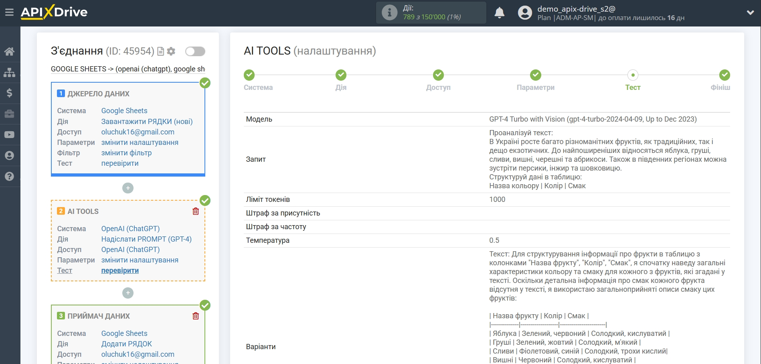Open help question mark icon in sidebar

tap(9, 177)
